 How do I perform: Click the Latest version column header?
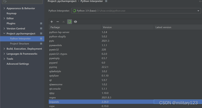pyautogui.click(x=178, y=27)
